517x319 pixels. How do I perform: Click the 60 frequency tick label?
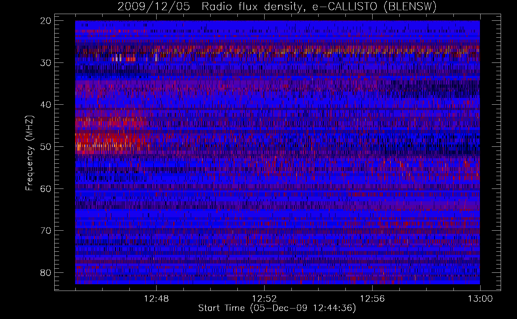tap(46, 189)
